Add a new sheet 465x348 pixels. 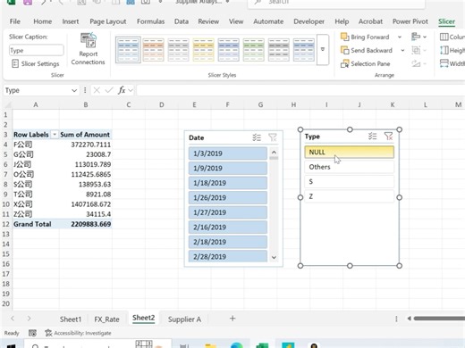tap(232, 319)
